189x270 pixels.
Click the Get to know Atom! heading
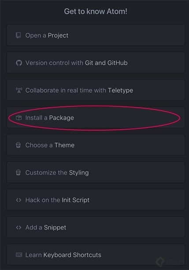click(96, 11)
